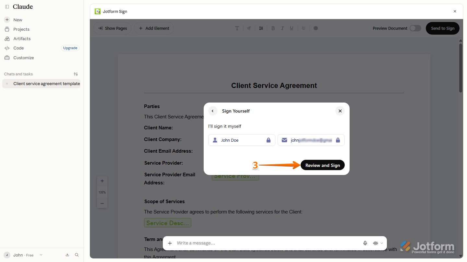Click the document vertical scrollbar

click(x=461, y=68)
